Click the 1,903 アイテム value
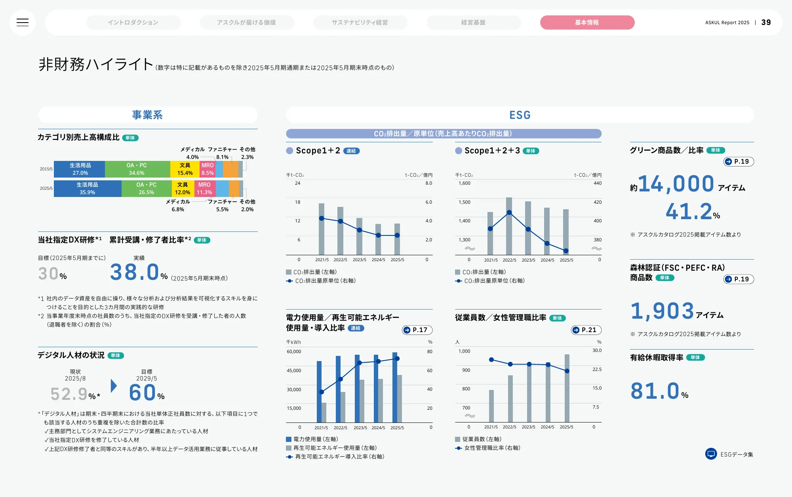792x497 pixels. (677, 311)
